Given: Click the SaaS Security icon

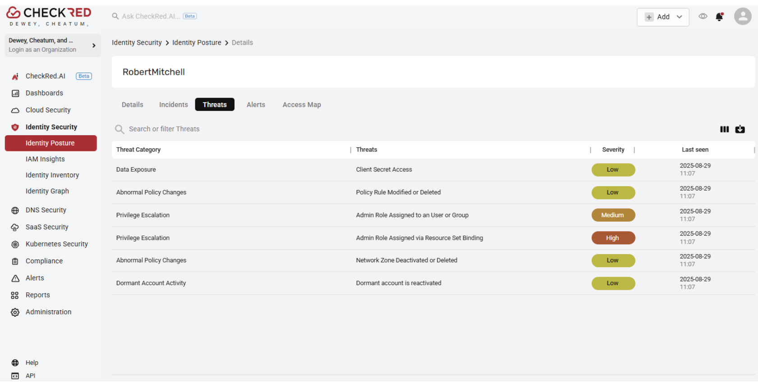Looking at the screenshot, I should tap(15, 228).
